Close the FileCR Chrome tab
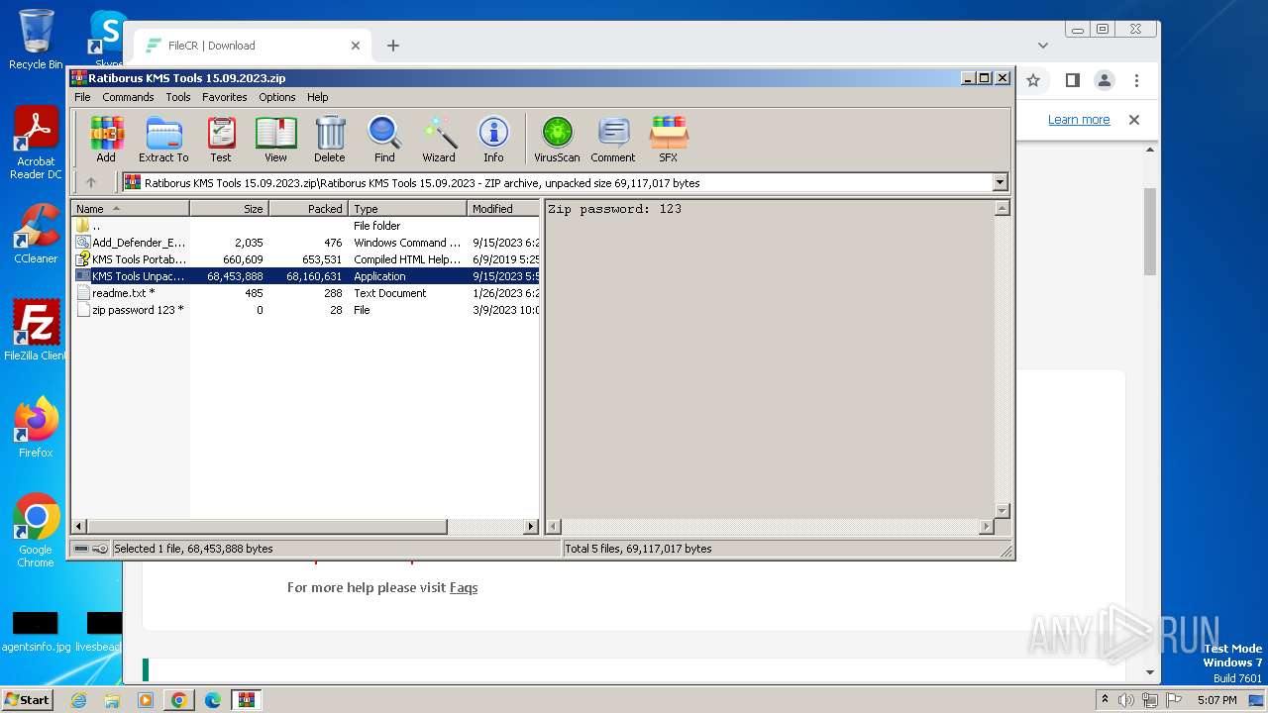1268x713 pixels. pyautogui.click(x=356, y=46)
